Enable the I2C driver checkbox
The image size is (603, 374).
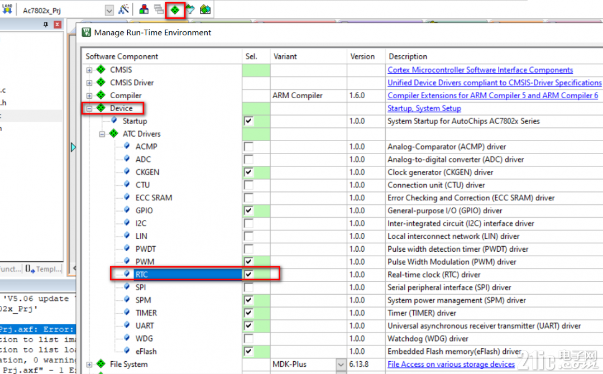pyautogui.click(x=249, y=223)
